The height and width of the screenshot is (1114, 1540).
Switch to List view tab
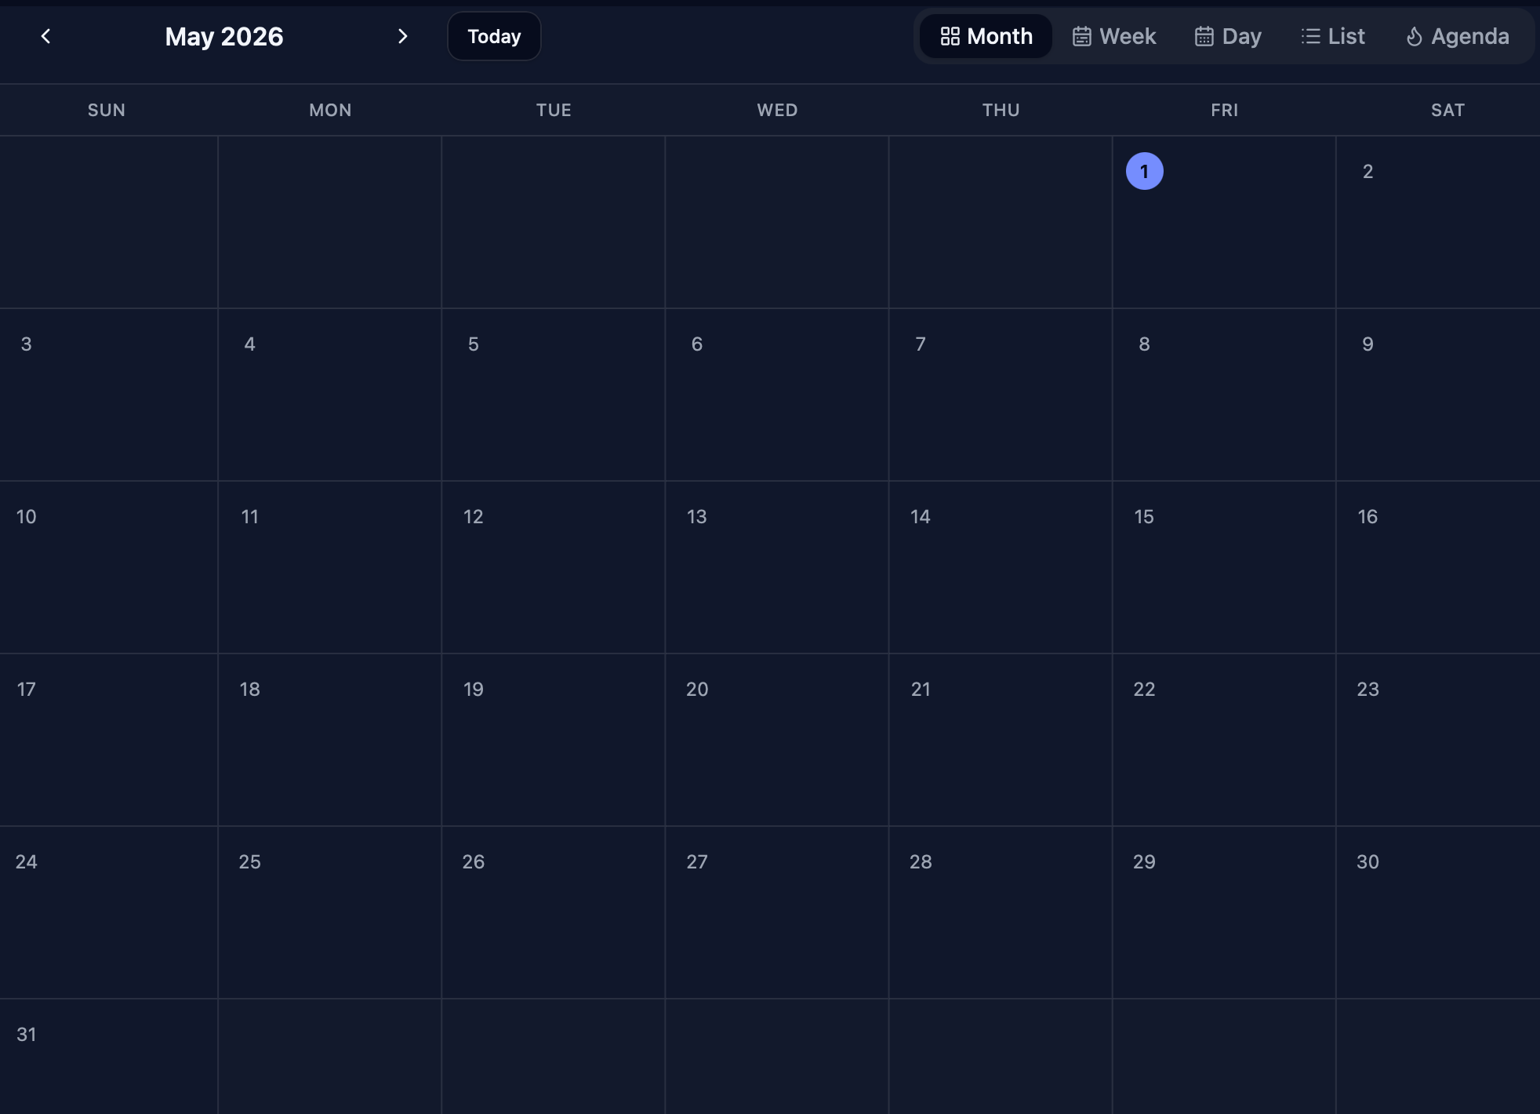[1333, 36]
